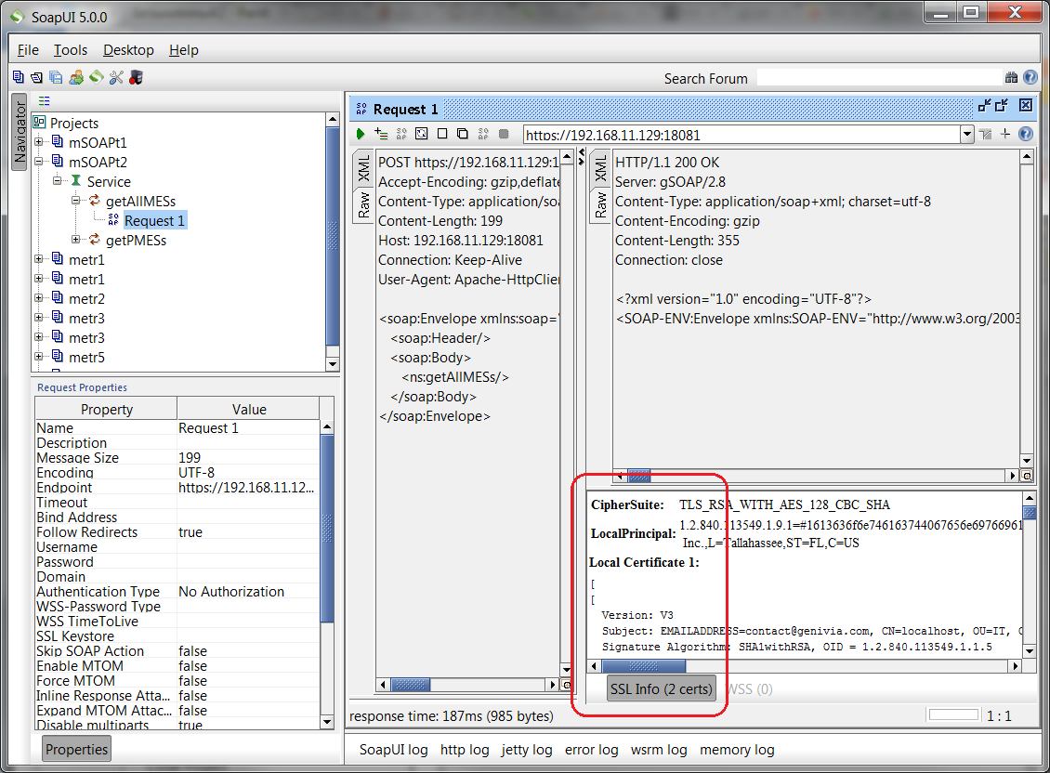Screen dimensions: 1050x773
Task: Open the wsrm log tab
Action: (x=659, y=750)
